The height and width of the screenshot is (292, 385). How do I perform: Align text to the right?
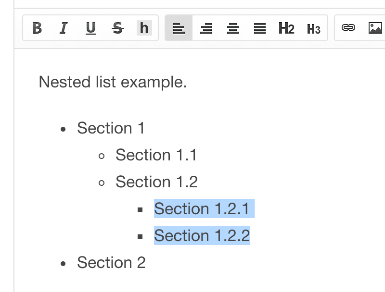click(206, 28)
